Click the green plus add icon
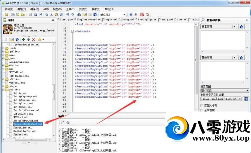 pos(23,39)
